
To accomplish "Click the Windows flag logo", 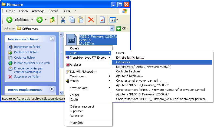I will click(125, 11).
